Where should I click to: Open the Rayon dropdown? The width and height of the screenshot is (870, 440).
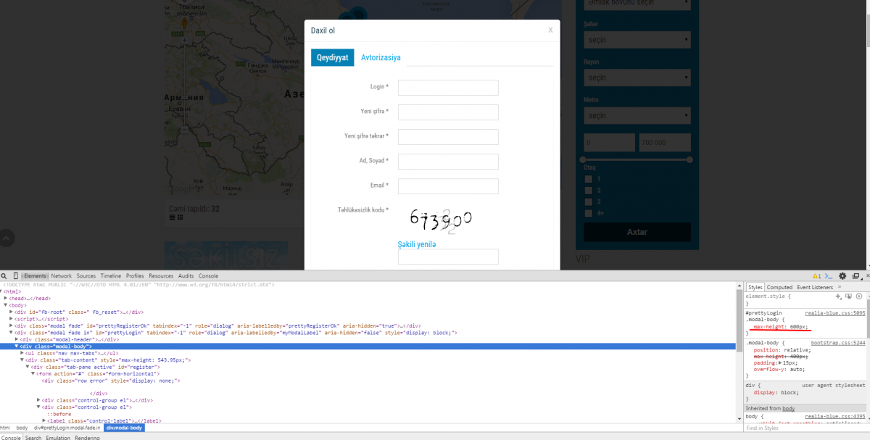pos(637,78)
